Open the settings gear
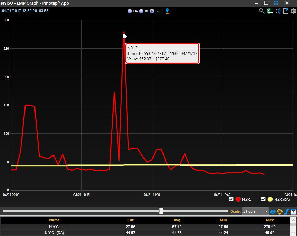This screenshot has height=236, width=297. click(294, 11)
